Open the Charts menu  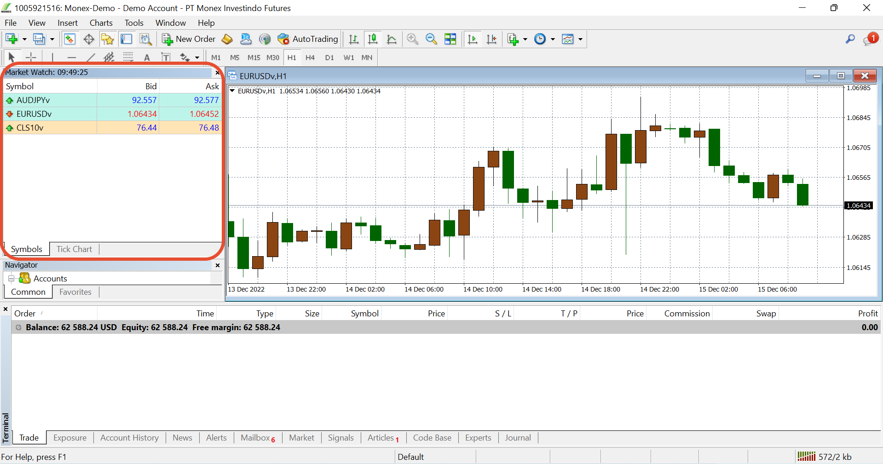pos(101,23)
